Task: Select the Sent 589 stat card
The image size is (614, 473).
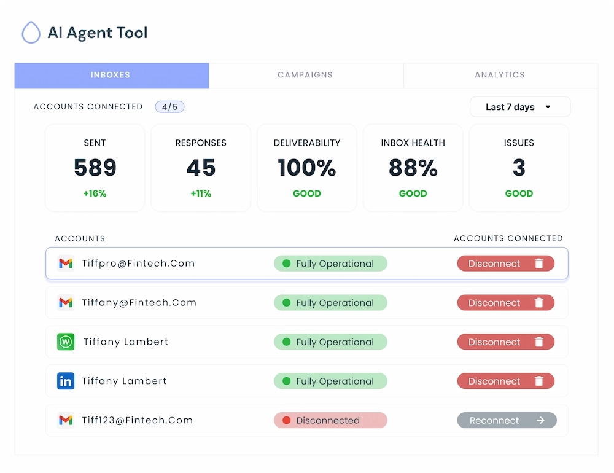Action: [95, 168]
